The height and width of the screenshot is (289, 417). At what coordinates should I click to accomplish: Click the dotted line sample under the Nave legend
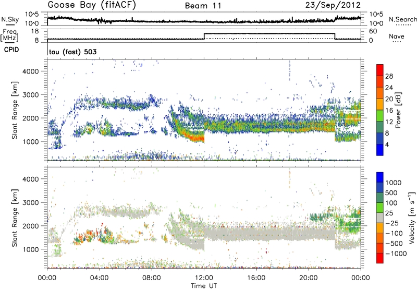click(397, 42)
